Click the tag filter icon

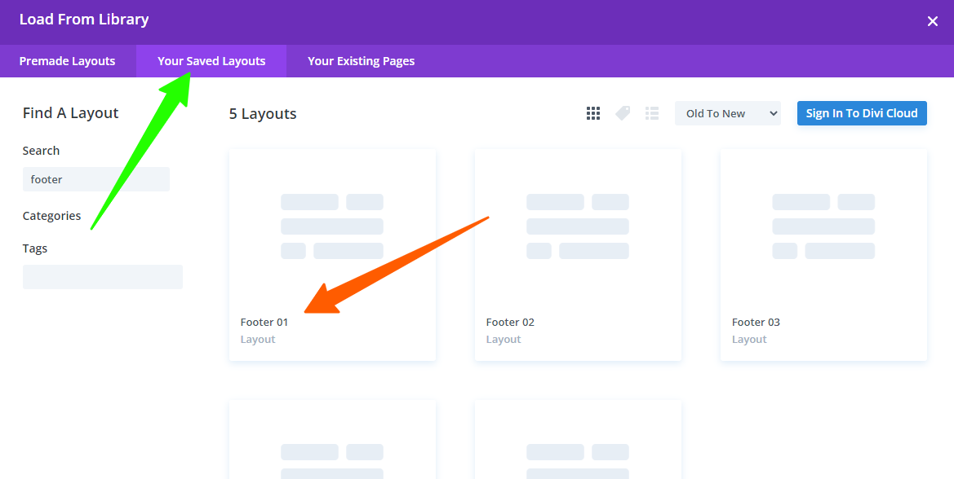tap(623, 113)
